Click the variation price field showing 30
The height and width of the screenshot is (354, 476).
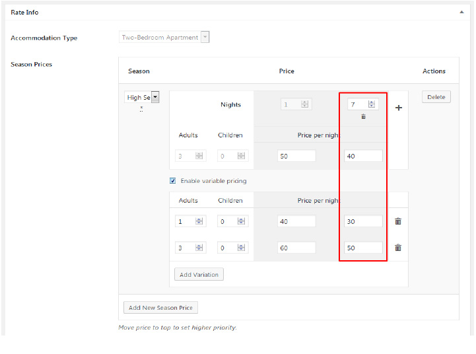click(x=362, y=221)
